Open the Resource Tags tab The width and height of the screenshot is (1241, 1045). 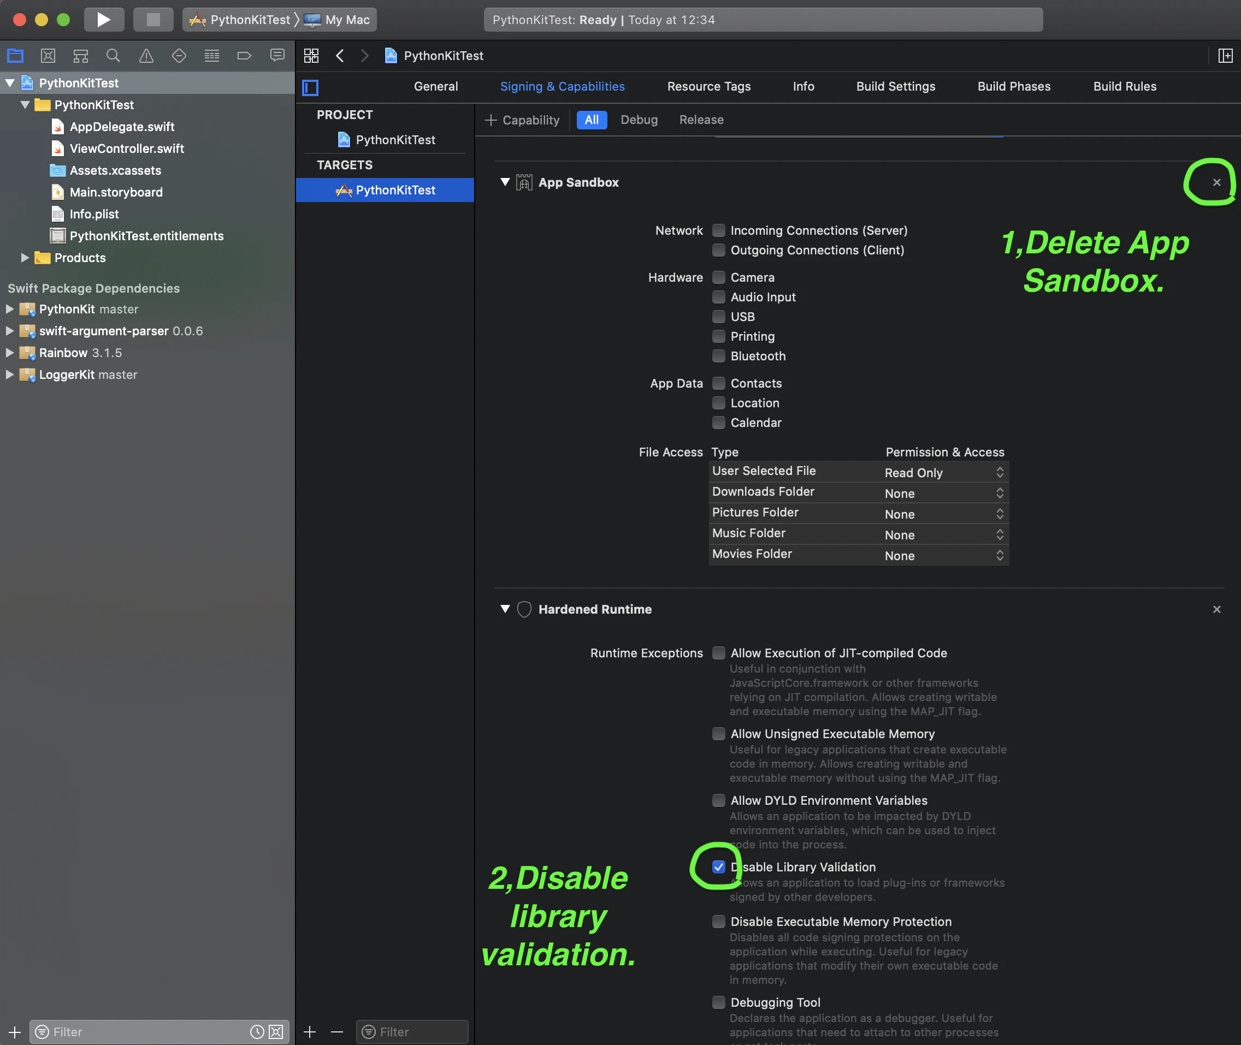709,86
